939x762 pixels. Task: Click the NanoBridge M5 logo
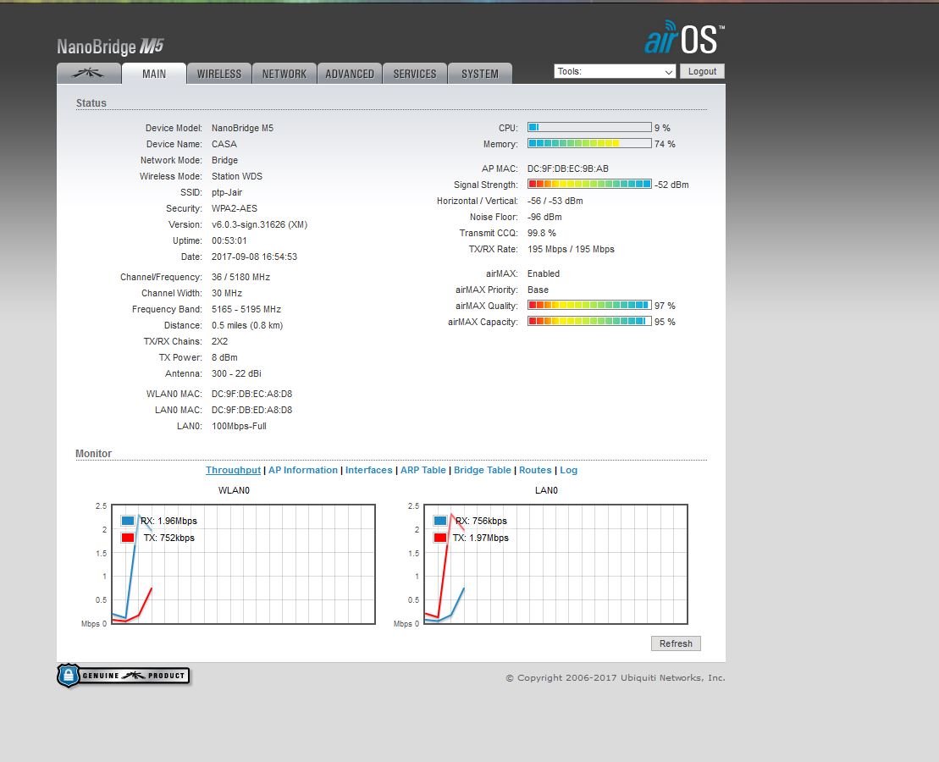(110, 47)
